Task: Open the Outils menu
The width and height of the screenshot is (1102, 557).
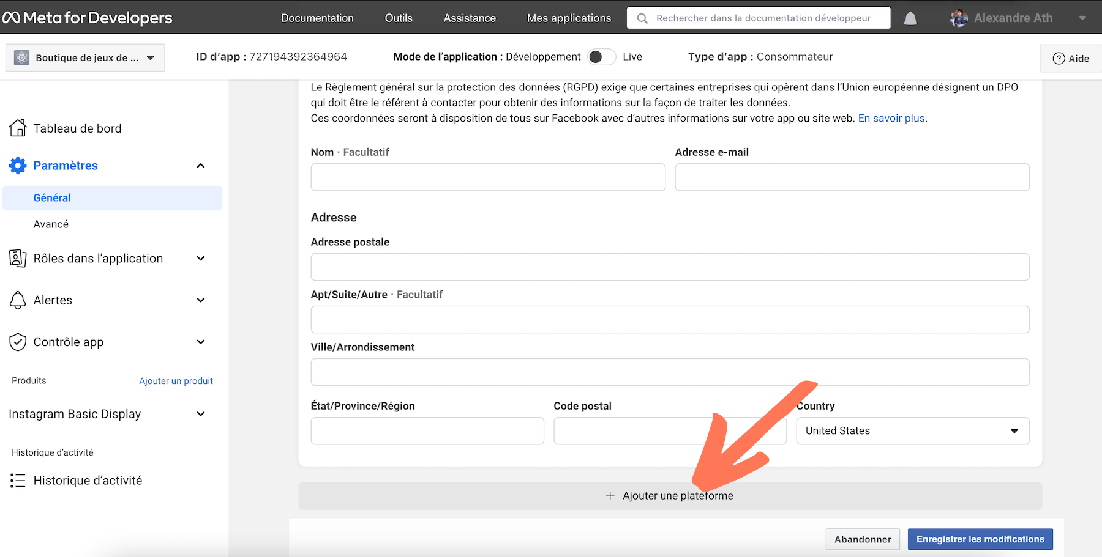Action: (399, 18)
